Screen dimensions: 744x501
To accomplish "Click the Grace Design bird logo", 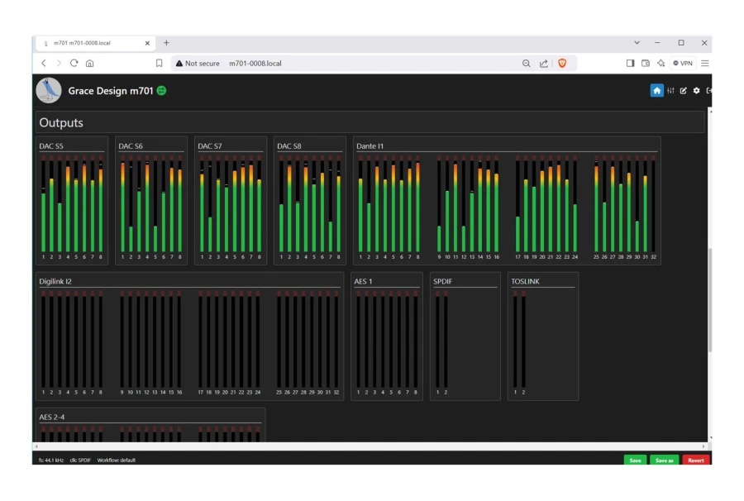I will pyautogui.click(x=49, y=90).
